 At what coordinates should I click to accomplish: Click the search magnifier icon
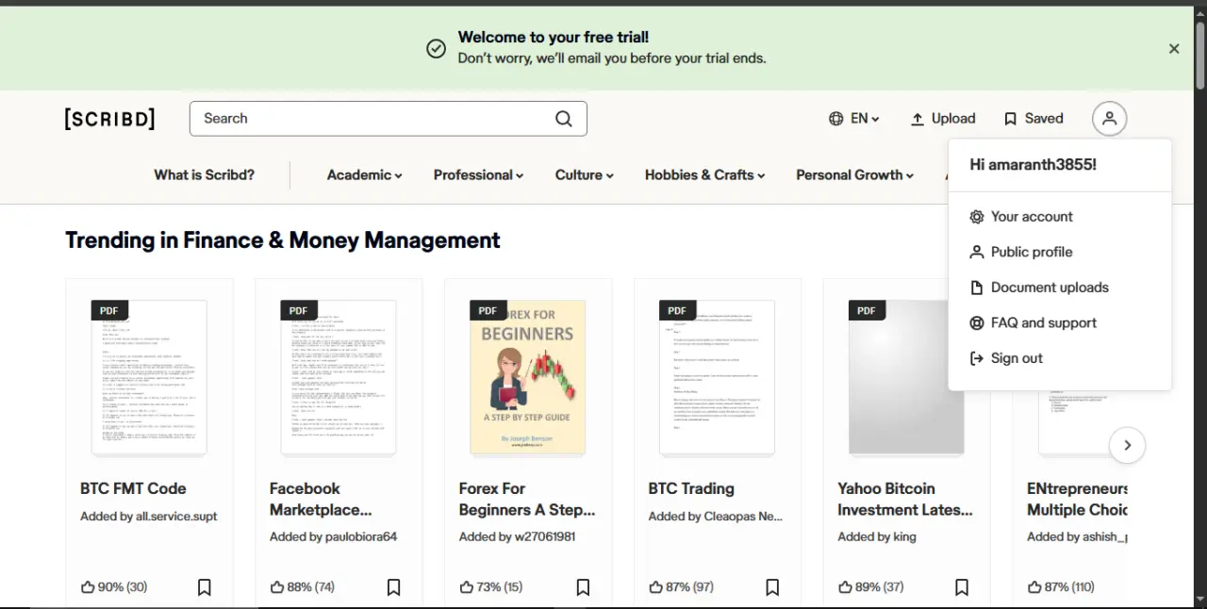tap(564, 119)
